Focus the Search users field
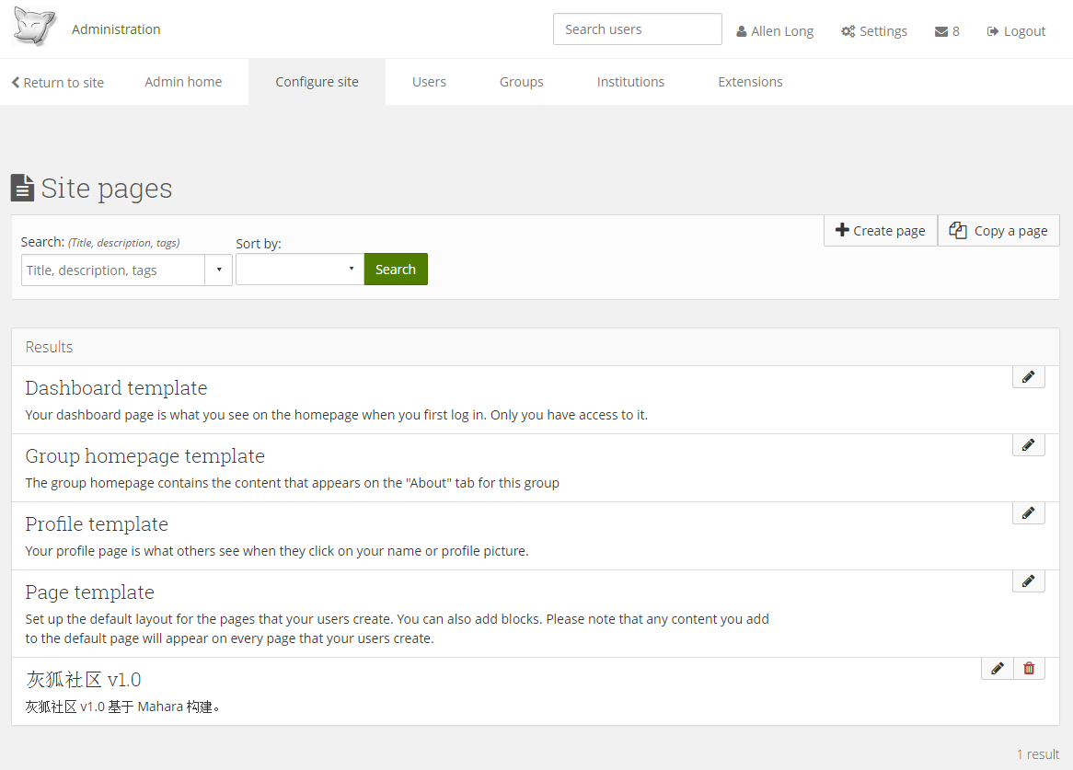The image size is (1073, 770). pos(637,29)
